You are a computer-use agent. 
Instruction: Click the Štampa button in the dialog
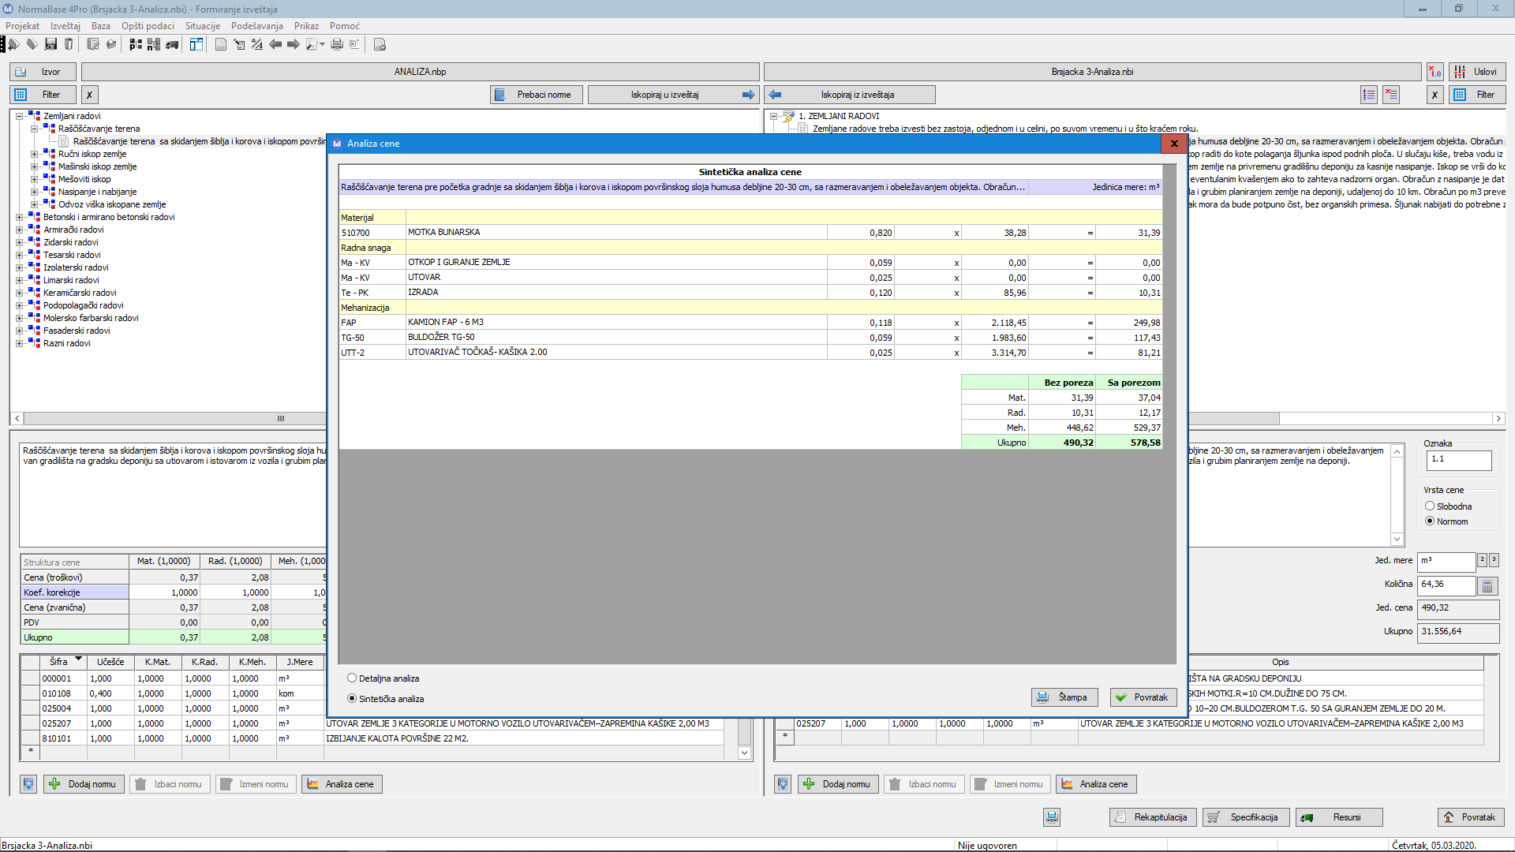click(1064, 697)
